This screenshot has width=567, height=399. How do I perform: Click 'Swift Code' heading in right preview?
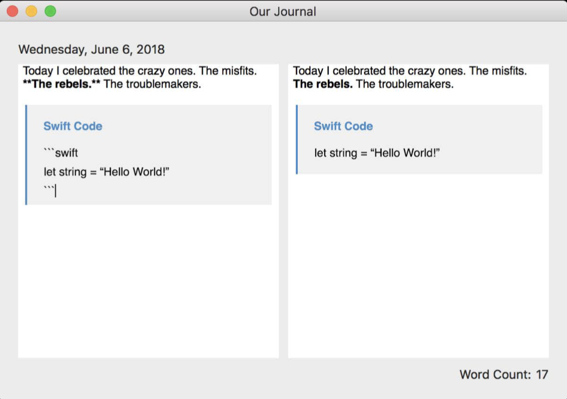pyautogui.click(x=343, y=126)
